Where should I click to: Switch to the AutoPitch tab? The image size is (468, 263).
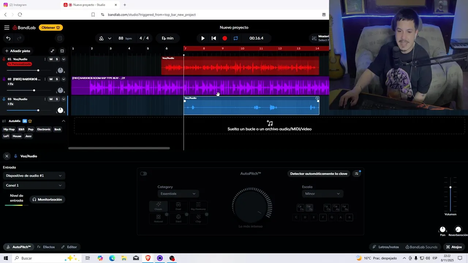tap(19, 247)
